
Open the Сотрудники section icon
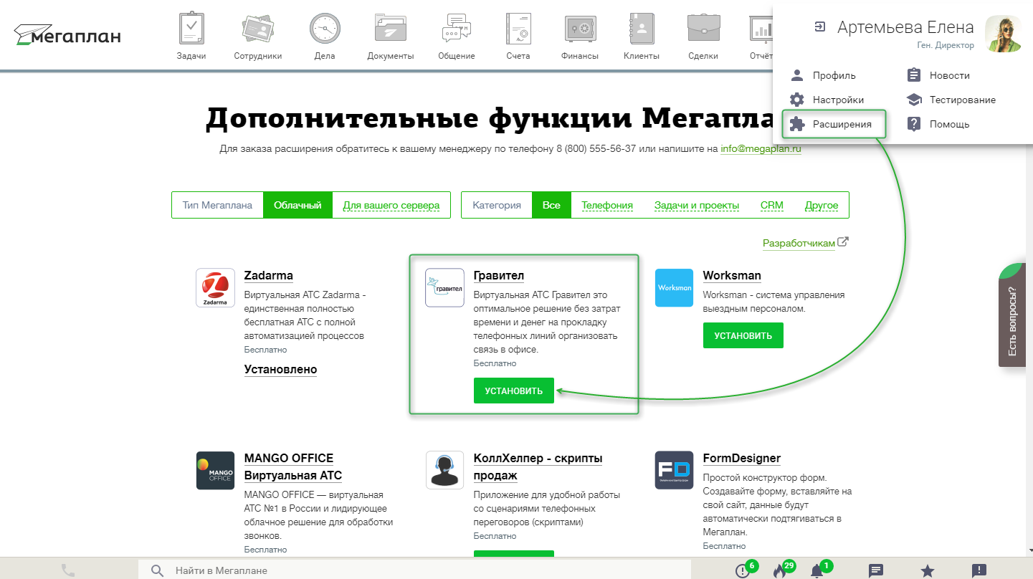coord(257,29)
